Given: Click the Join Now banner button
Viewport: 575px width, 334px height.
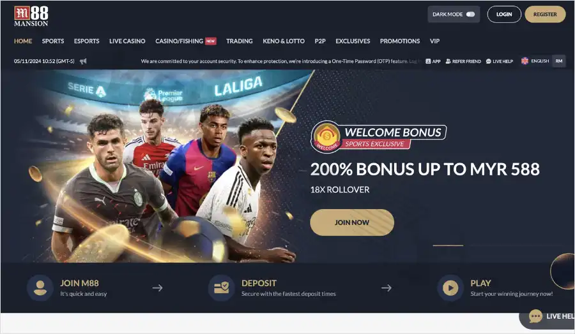Looking at the screenshot, I should 352,222.
